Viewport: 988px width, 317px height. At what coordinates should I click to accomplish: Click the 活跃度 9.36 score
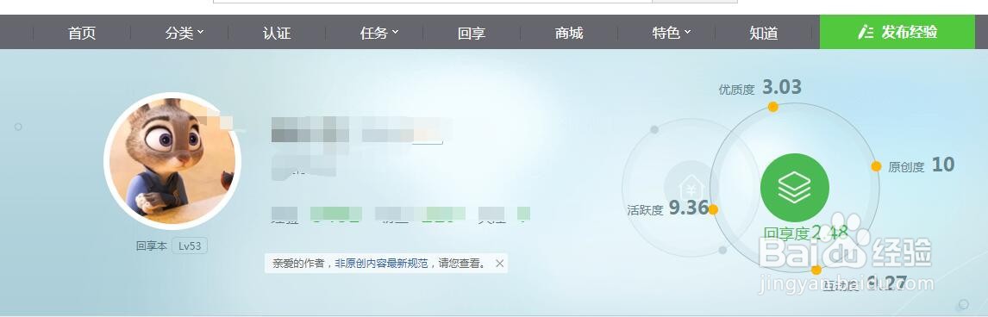(668, 208)
